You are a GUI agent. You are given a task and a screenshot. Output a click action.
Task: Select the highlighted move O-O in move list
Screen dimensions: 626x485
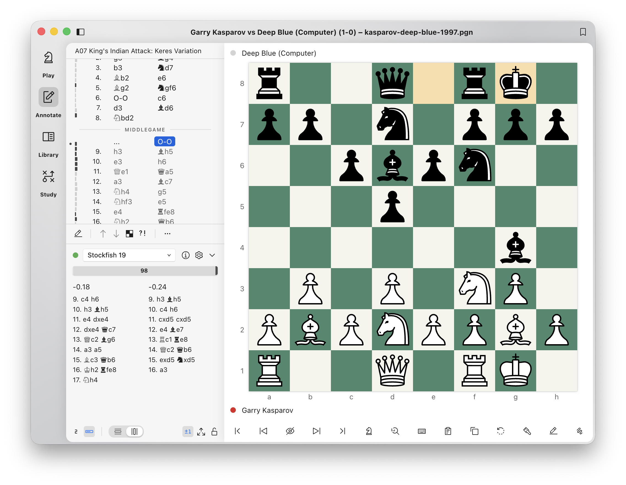tap(165, 142)
